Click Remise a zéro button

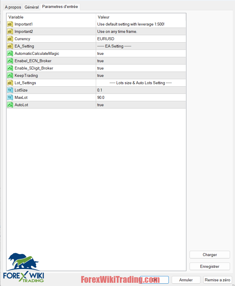(217, 280)
